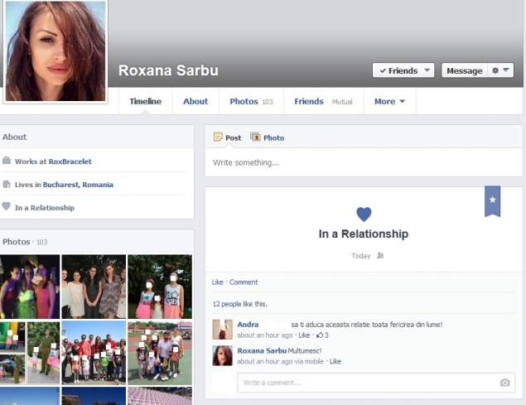
Task: Click the star highlight ribbon icon
Action: (x=492, y=200)
